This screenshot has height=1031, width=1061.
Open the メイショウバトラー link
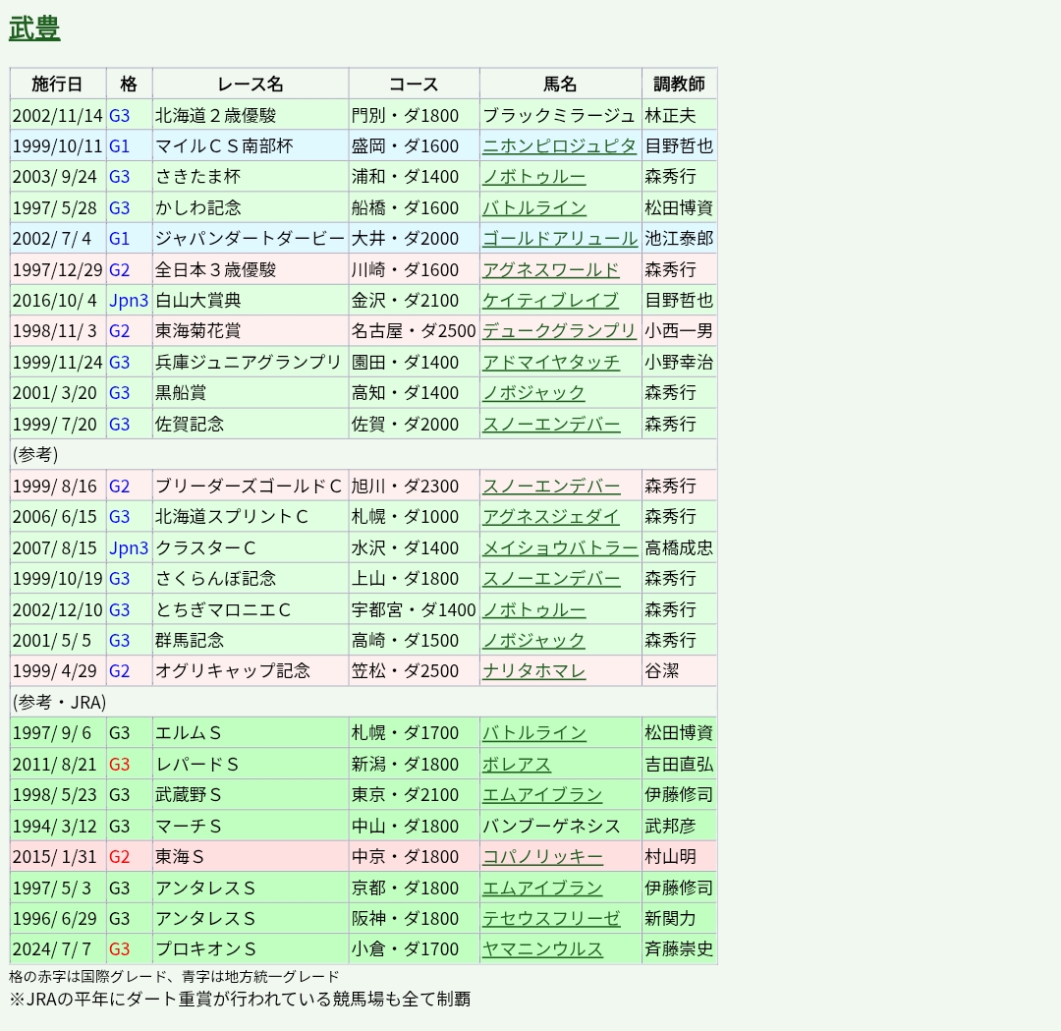pyautogui.click(x=559, y=547)
